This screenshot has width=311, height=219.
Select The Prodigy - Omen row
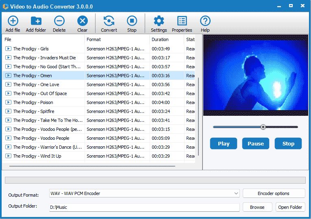point(99,75)
